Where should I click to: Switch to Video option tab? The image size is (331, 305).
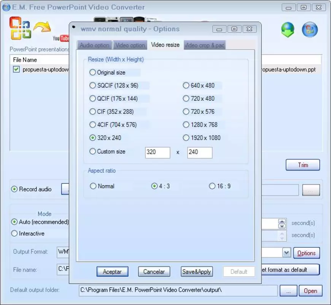[x=130, y=45]
